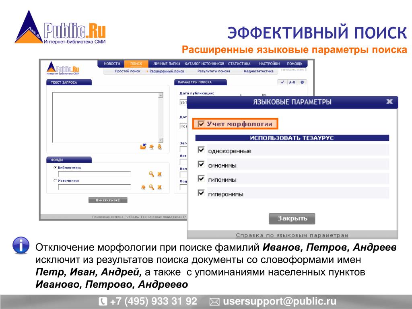Switch to Простой поиск
The height and width of the screenshot is (309, 412).
click(x=128, y=71)
